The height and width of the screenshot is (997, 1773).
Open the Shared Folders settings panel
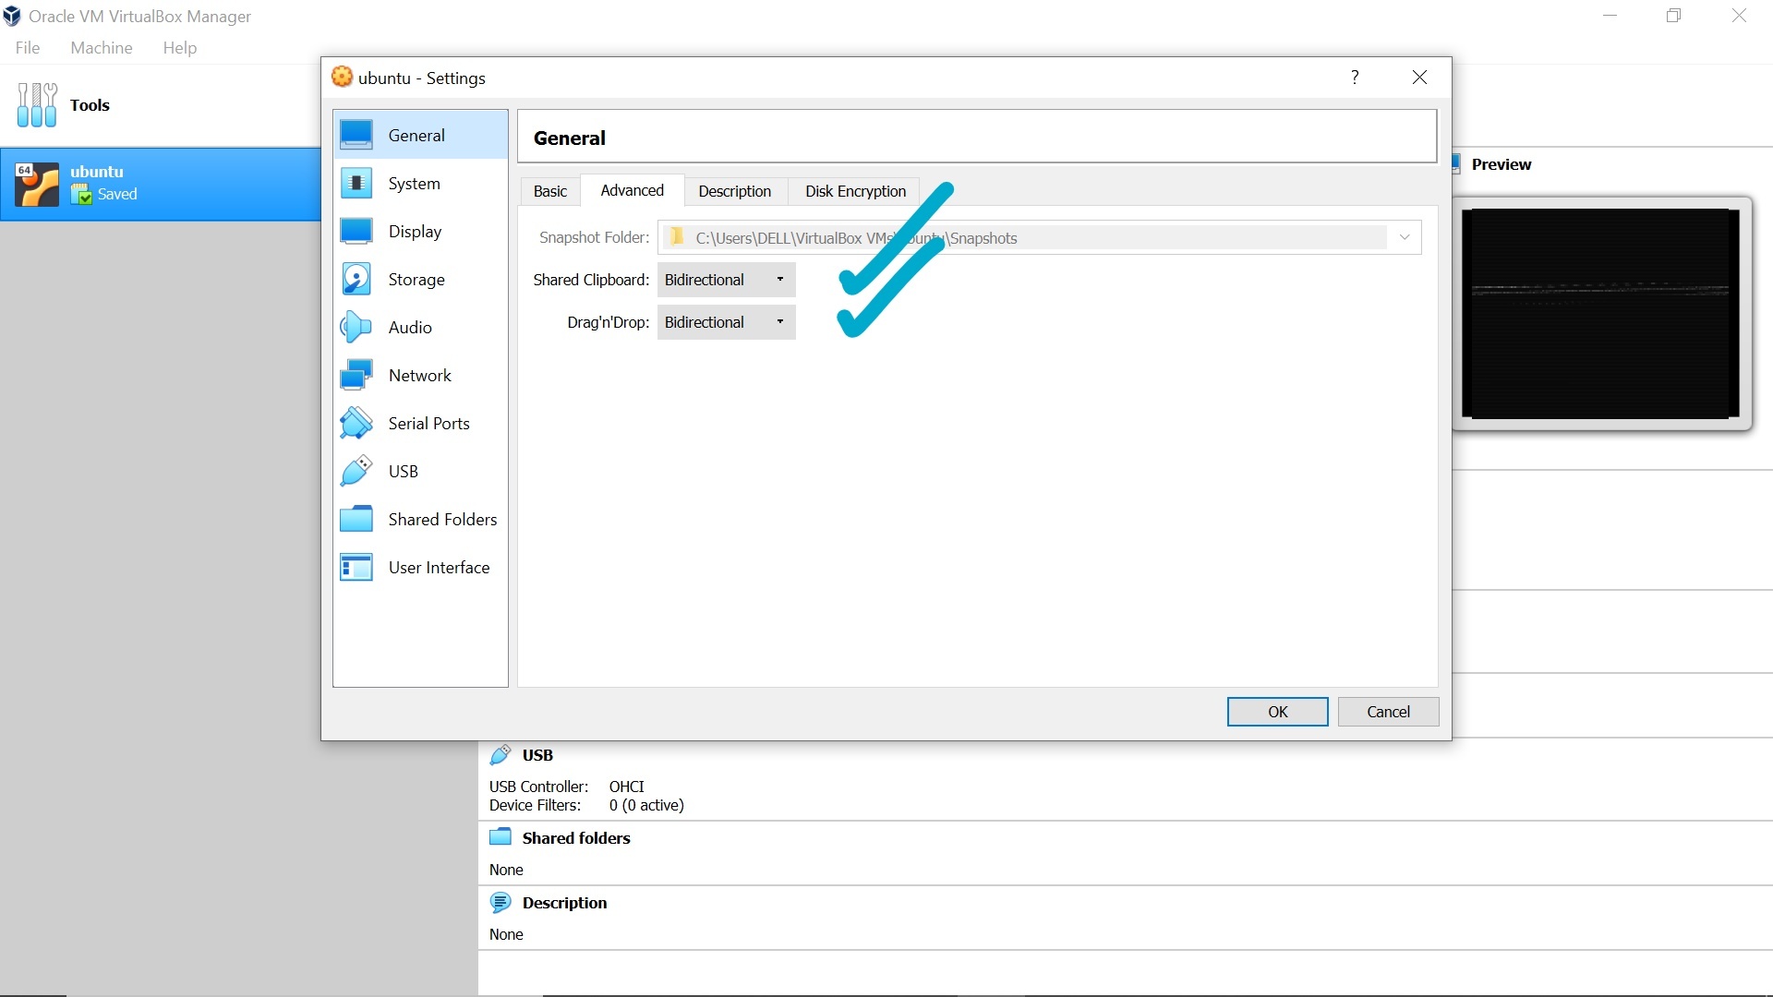pyautogui.click(x=443, y=520)
